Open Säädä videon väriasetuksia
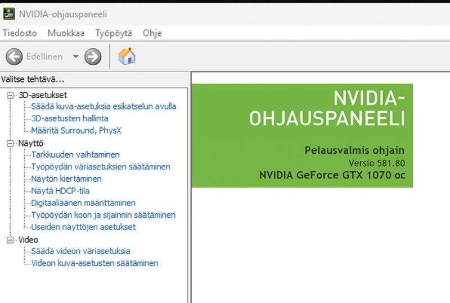 click(x=80, y=251)
